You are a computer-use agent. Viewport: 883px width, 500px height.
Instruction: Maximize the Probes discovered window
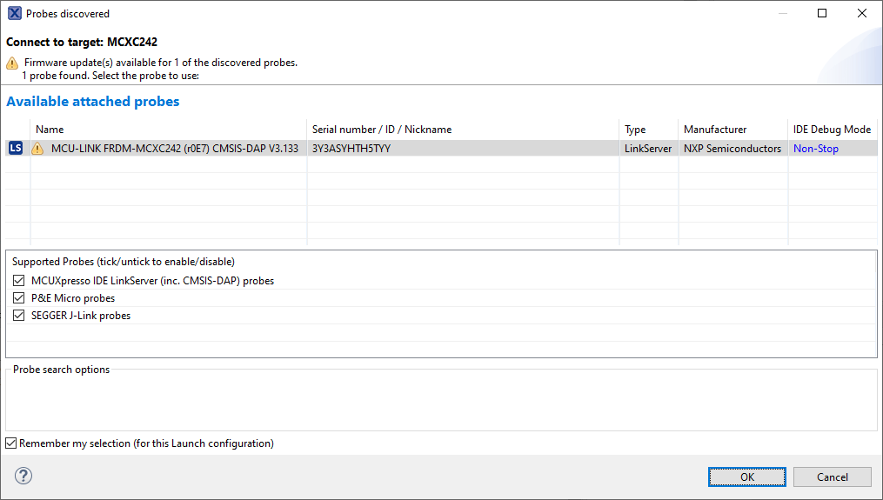pyautogui.click(x=822, y=14)
